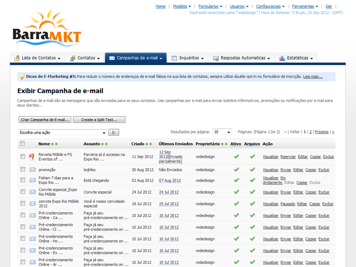Sort Criado column descending with down arrow
Image resolution: width=356 pixels, height=267 pixels.
(150, 144)
